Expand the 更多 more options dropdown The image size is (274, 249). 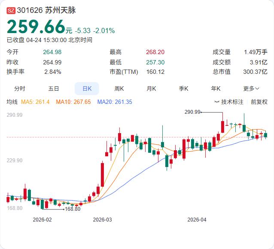click(x=251, y=88)
